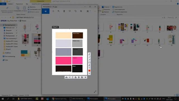
Task: Save the screenshot to file
Action: [x=82, y=77]
